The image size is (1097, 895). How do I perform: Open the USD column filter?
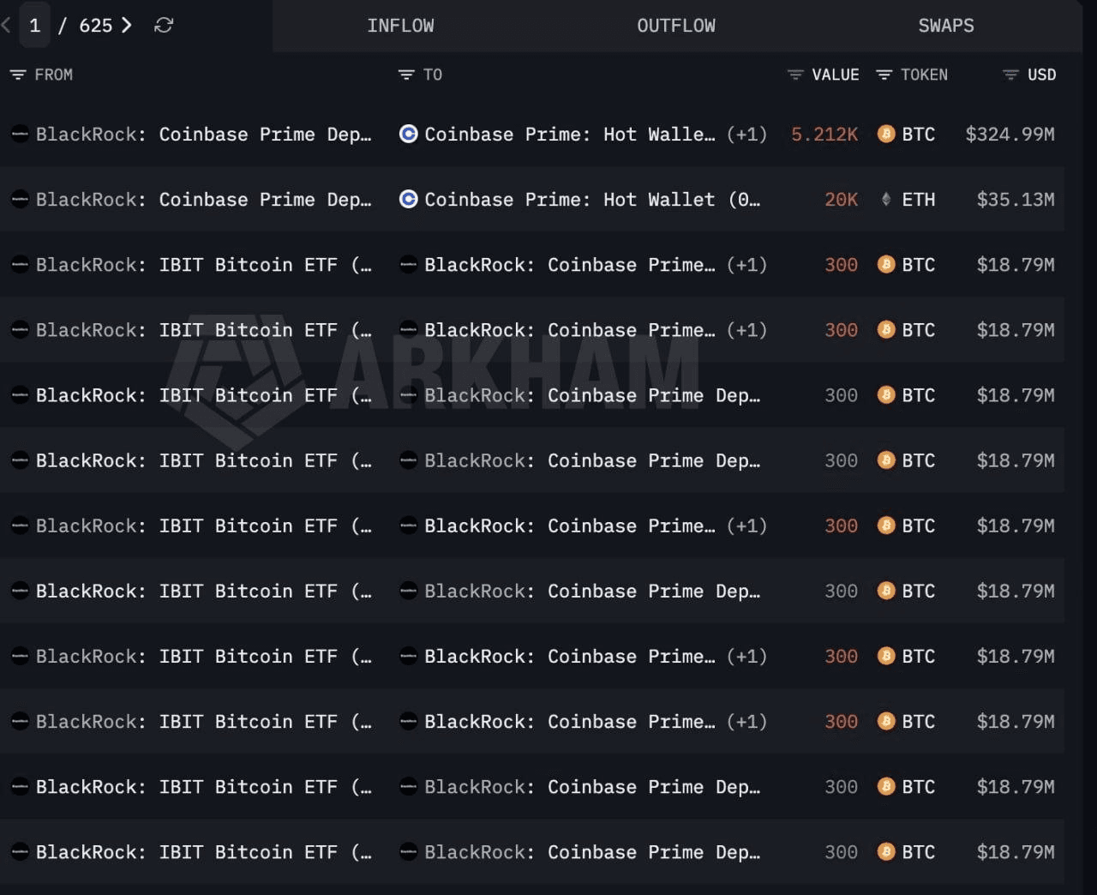pyautogui.click(x=1011, y=75)
